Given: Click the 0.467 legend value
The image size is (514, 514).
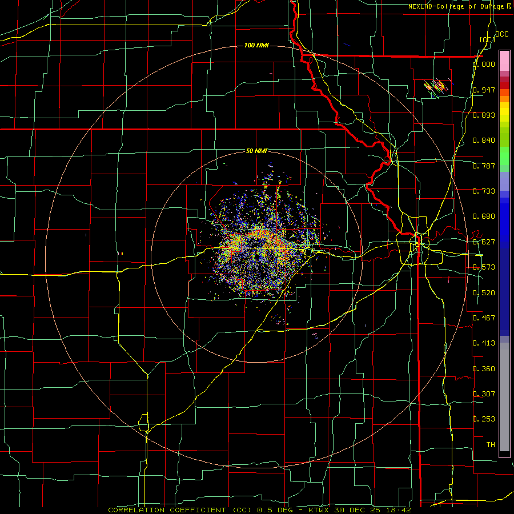Looking at the screenshot, I should point(484,318).
